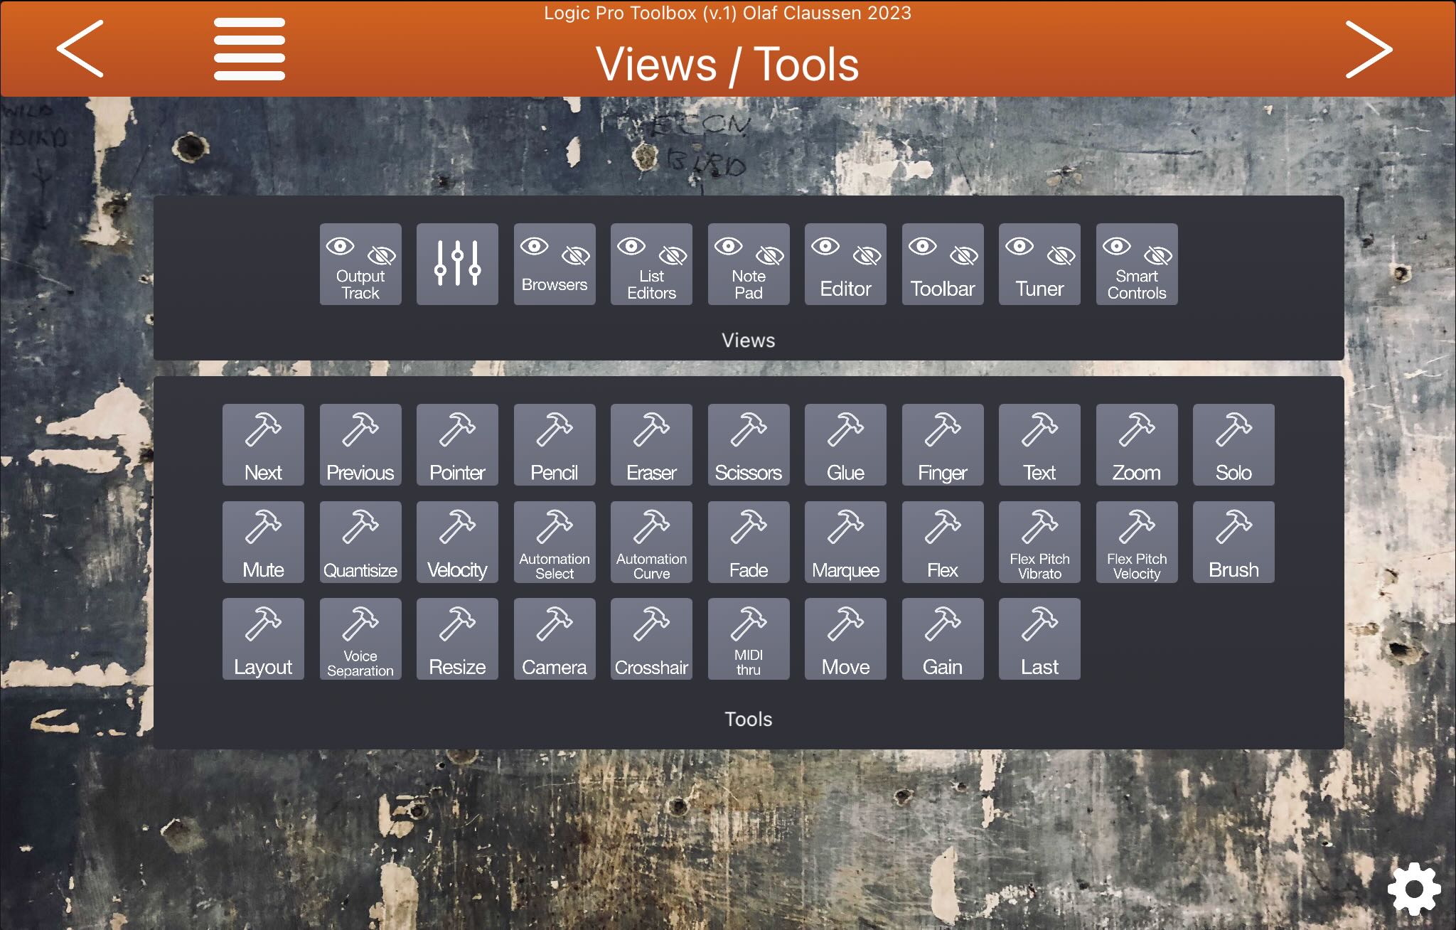
Task: Select the Automation Select tool
Action: point(555,542)
